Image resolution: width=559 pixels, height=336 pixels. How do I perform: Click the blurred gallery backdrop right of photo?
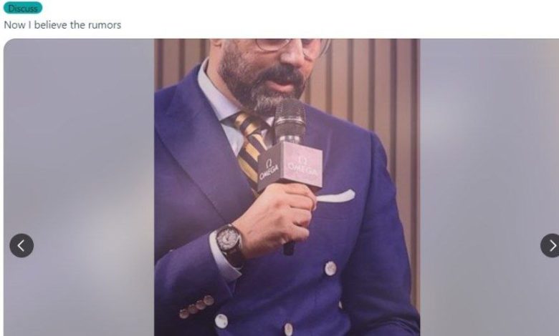pyautogui.click(x=489, y=187)
